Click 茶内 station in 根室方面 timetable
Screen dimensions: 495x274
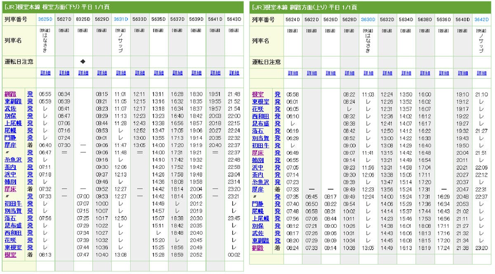10,167
